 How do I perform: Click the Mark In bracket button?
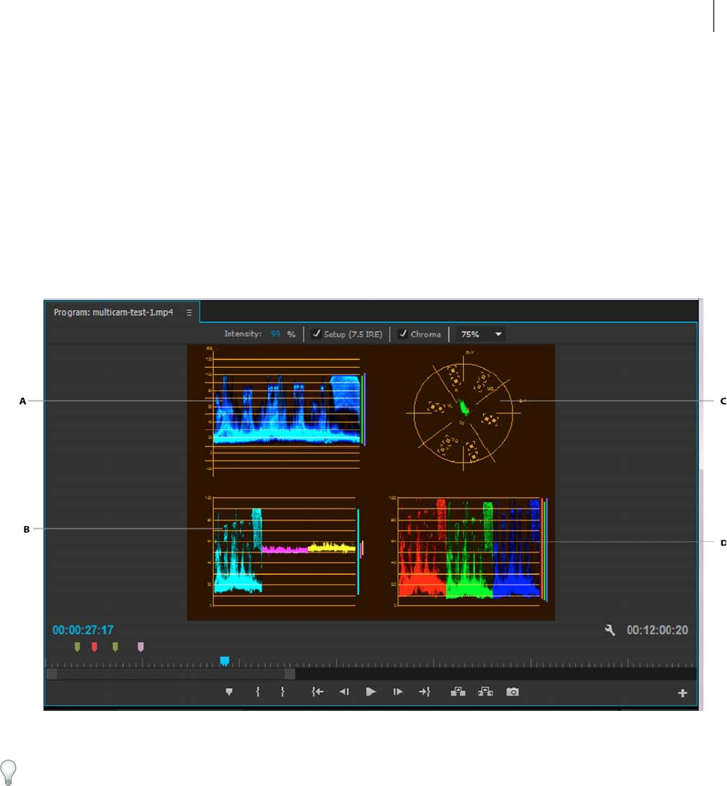click(x=258, y=692)
